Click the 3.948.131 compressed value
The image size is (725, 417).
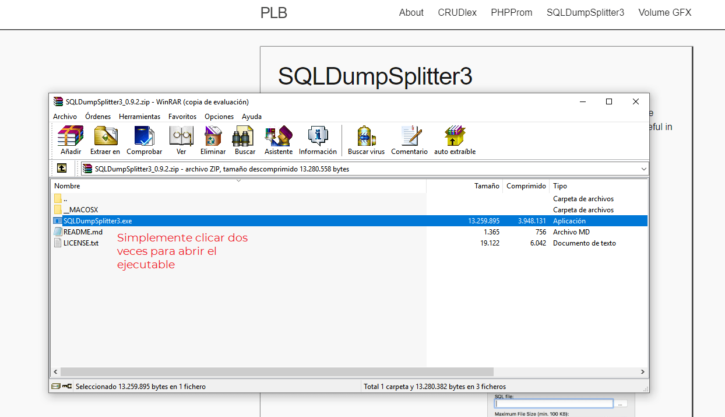(532, 221)
